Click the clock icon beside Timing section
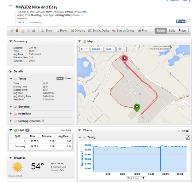 click(x=16, y=79)
